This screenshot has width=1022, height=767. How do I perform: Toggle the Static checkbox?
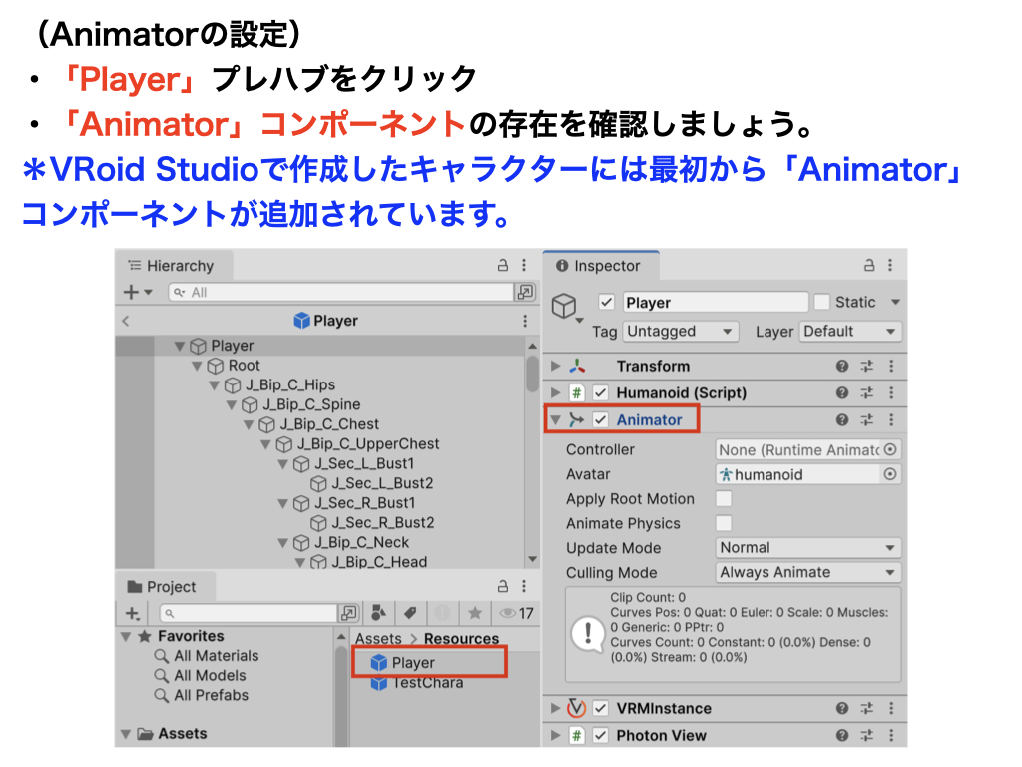tap(822, 302)
